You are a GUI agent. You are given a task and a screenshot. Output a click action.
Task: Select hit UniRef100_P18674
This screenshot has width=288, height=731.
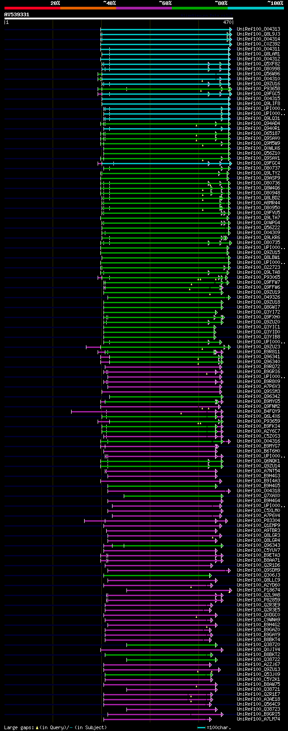pos(258,590)
